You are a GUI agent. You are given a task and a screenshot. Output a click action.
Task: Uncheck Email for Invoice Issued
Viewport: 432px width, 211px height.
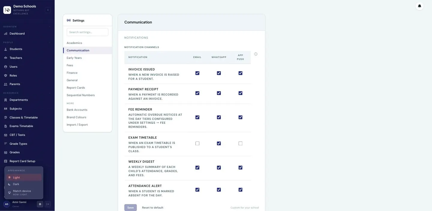[197, 73]
